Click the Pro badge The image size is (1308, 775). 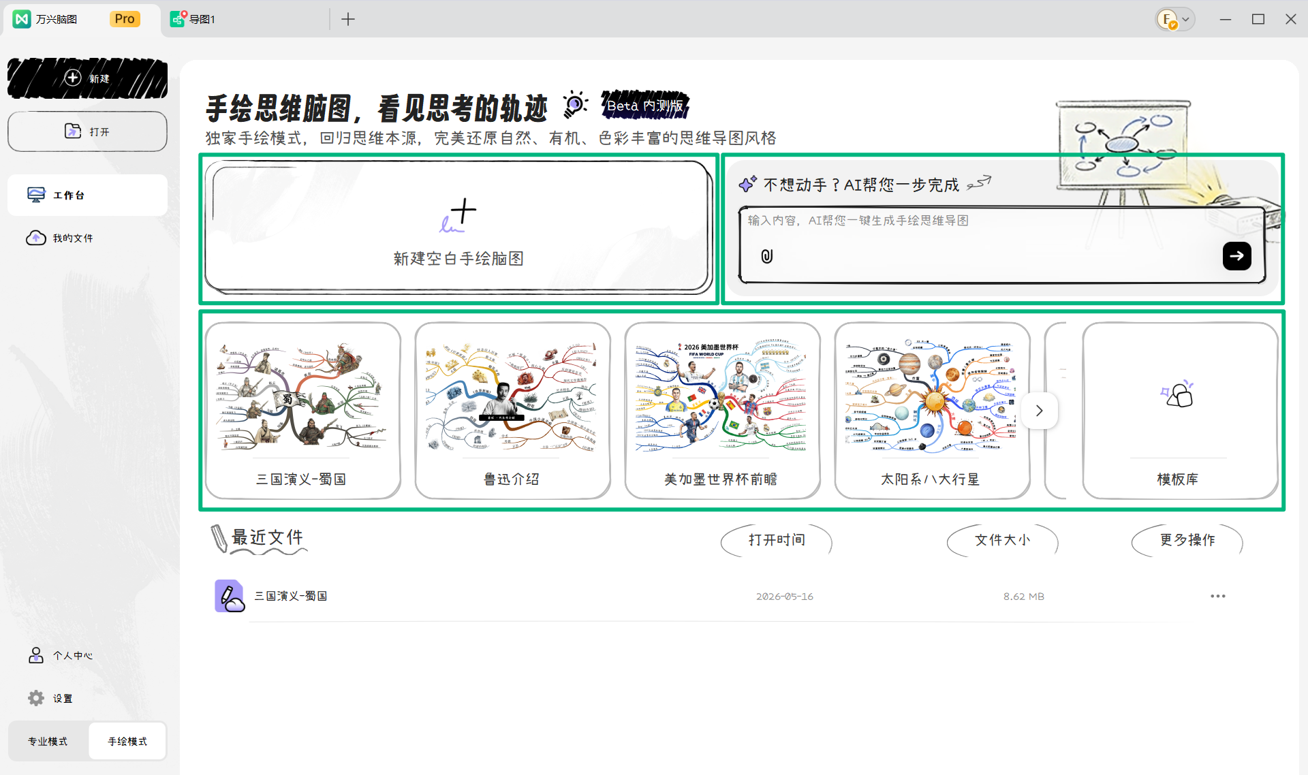coord(125,19)
